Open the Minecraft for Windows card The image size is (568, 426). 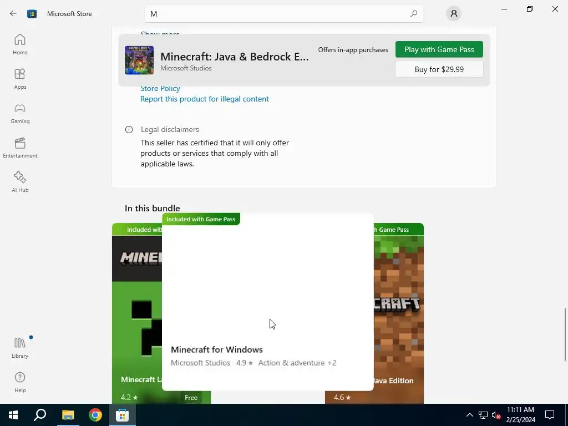(268, 302)
